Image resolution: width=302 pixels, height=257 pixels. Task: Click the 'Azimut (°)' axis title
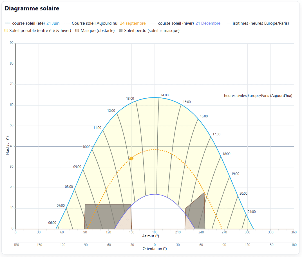pyautogui.click(x=155, y=236)
